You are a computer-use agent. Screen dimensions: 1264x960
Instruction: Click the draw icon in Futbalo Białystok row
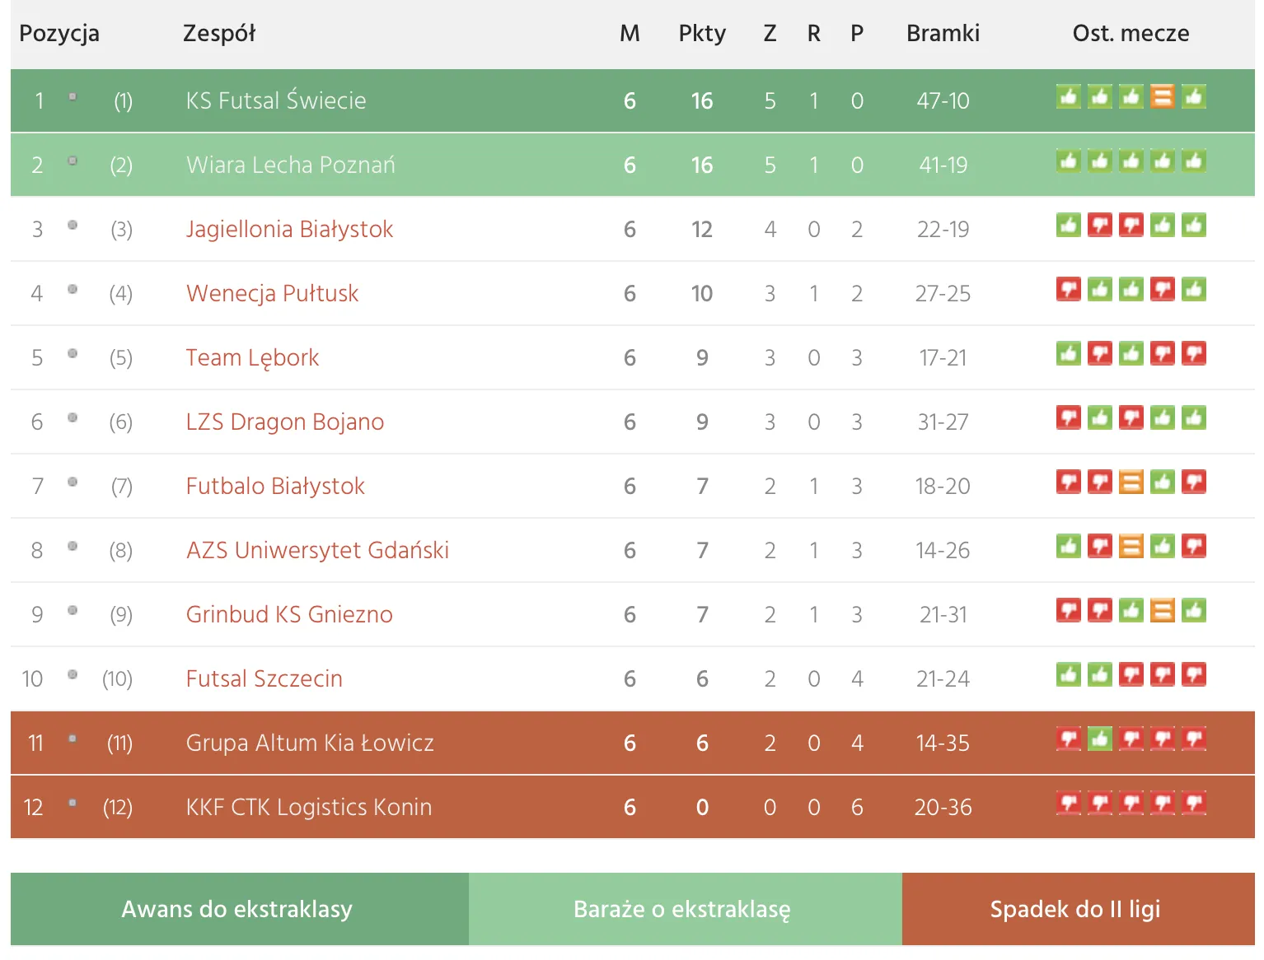pos(1131,482)
